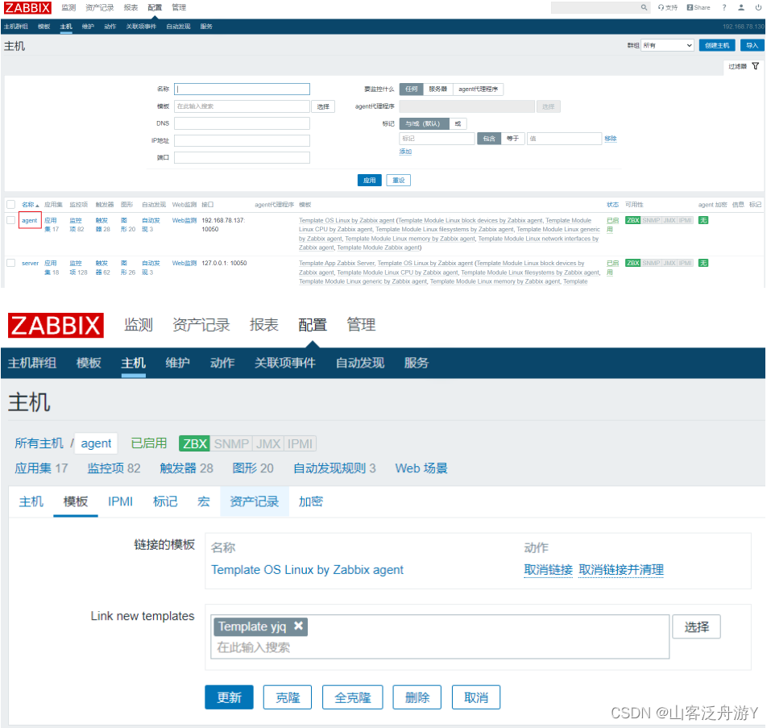Click the logout power icon
Screen dimensions: 771x728
[x=758, y=8]
